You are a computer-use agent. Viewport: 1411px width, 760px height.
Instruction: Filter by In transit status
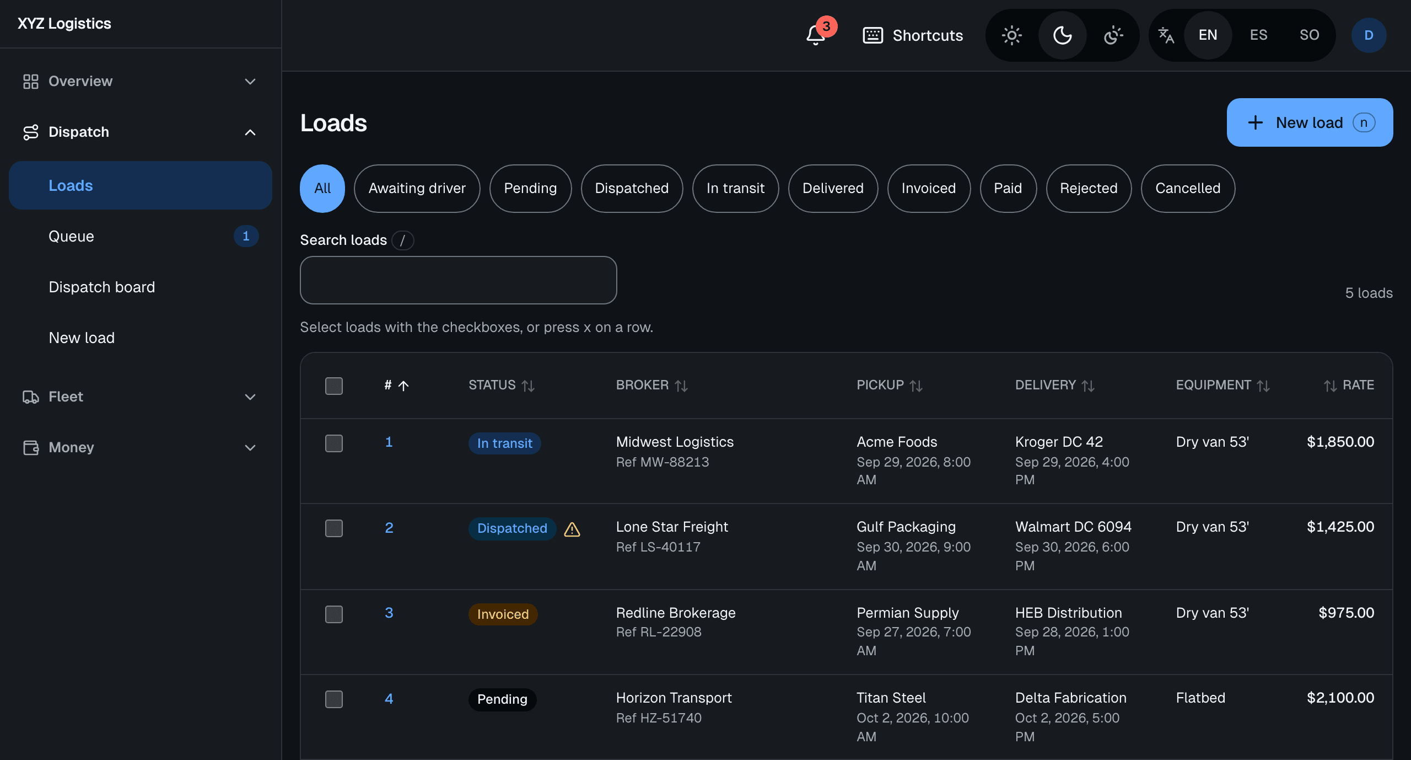pos(735,189)
